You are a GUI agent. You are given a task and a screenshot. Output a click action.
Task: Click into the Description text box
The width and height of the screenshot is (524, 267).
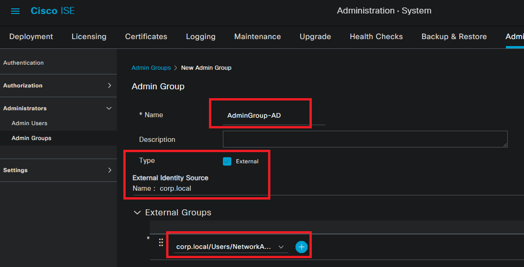click(x=365, y=139)
